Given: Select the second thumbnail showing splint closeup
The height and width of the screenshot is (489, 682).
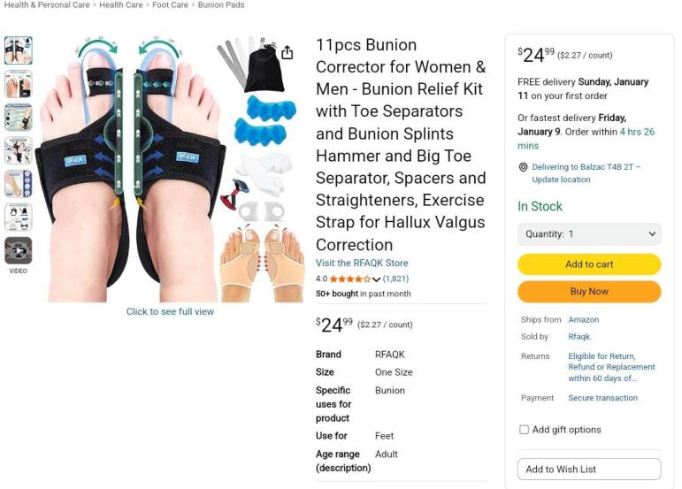Looking at the screenshot, I should coord(19,84).
